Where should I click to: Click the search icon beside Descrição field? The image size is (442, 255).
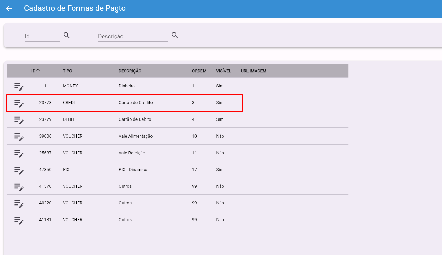(x=175, y=35)
